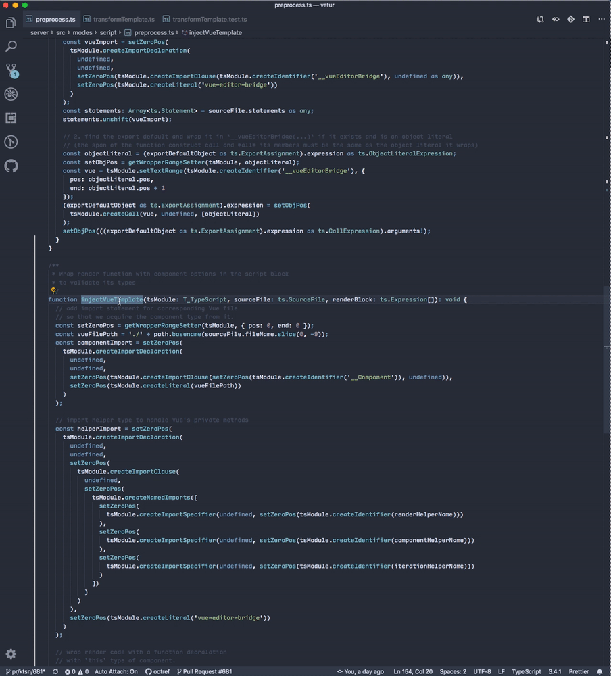Show warnings count in status bar
Screen dimensions: 611x676
[x=83, y=671]
